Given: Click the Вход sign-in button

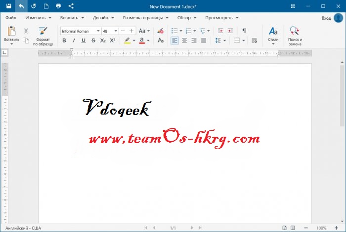Looking at the screenshot, I should point(326,18).
